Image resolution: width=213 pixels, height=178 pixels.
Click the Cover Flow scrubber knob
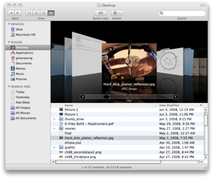click(x=106, y=96)
